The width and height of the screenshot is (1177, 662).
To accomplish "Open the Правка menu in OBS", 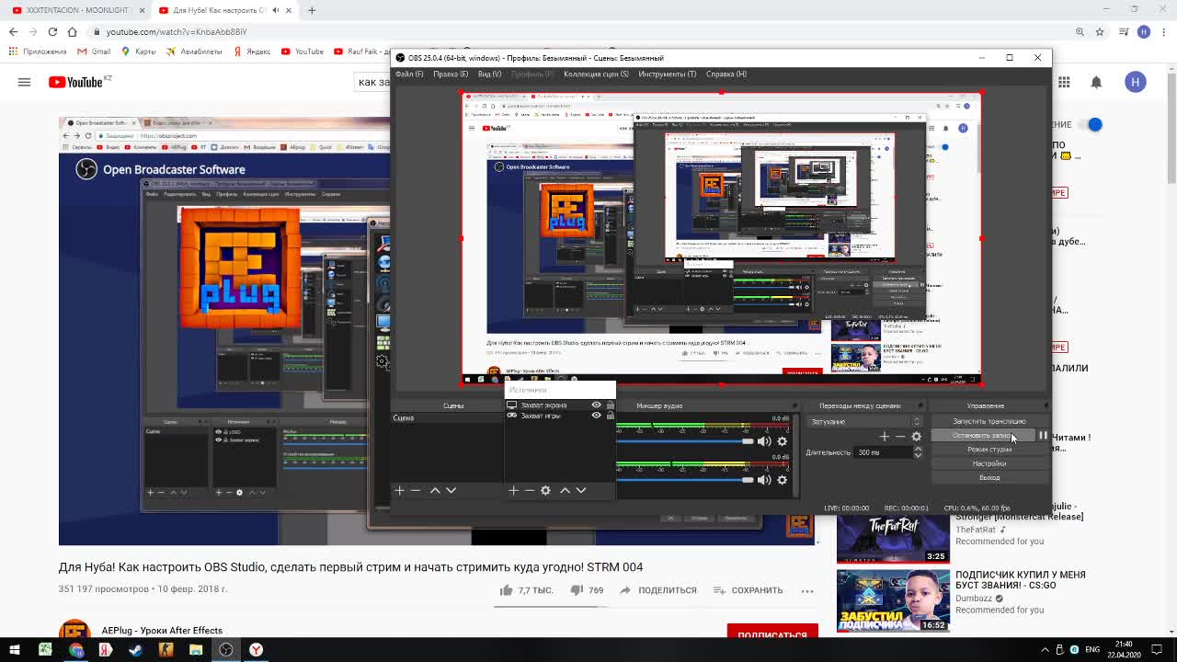I will point(451,74).
